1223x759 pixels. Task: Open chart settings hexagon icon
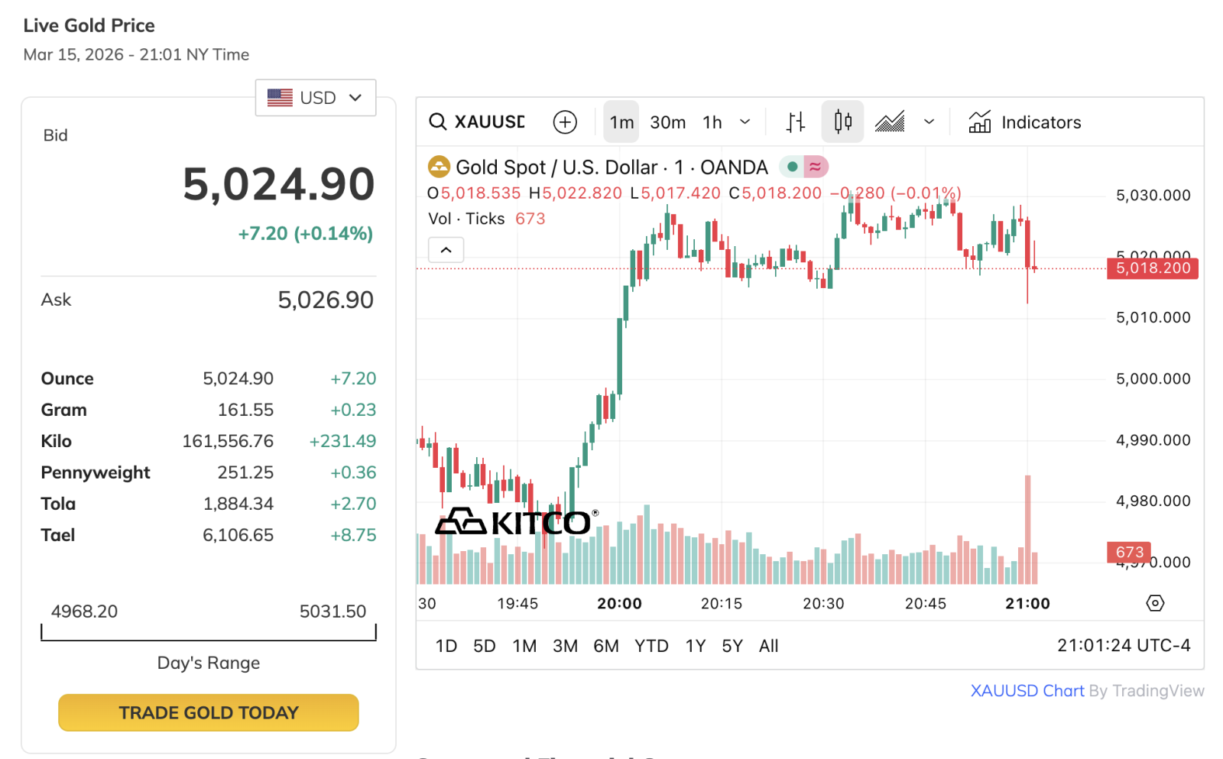(1155, 603)
